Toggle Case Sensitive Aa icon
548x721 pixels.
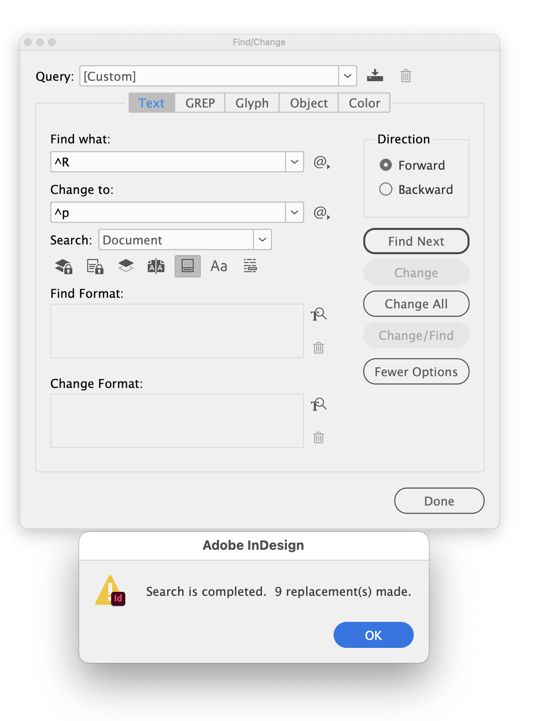coord(219,266)
